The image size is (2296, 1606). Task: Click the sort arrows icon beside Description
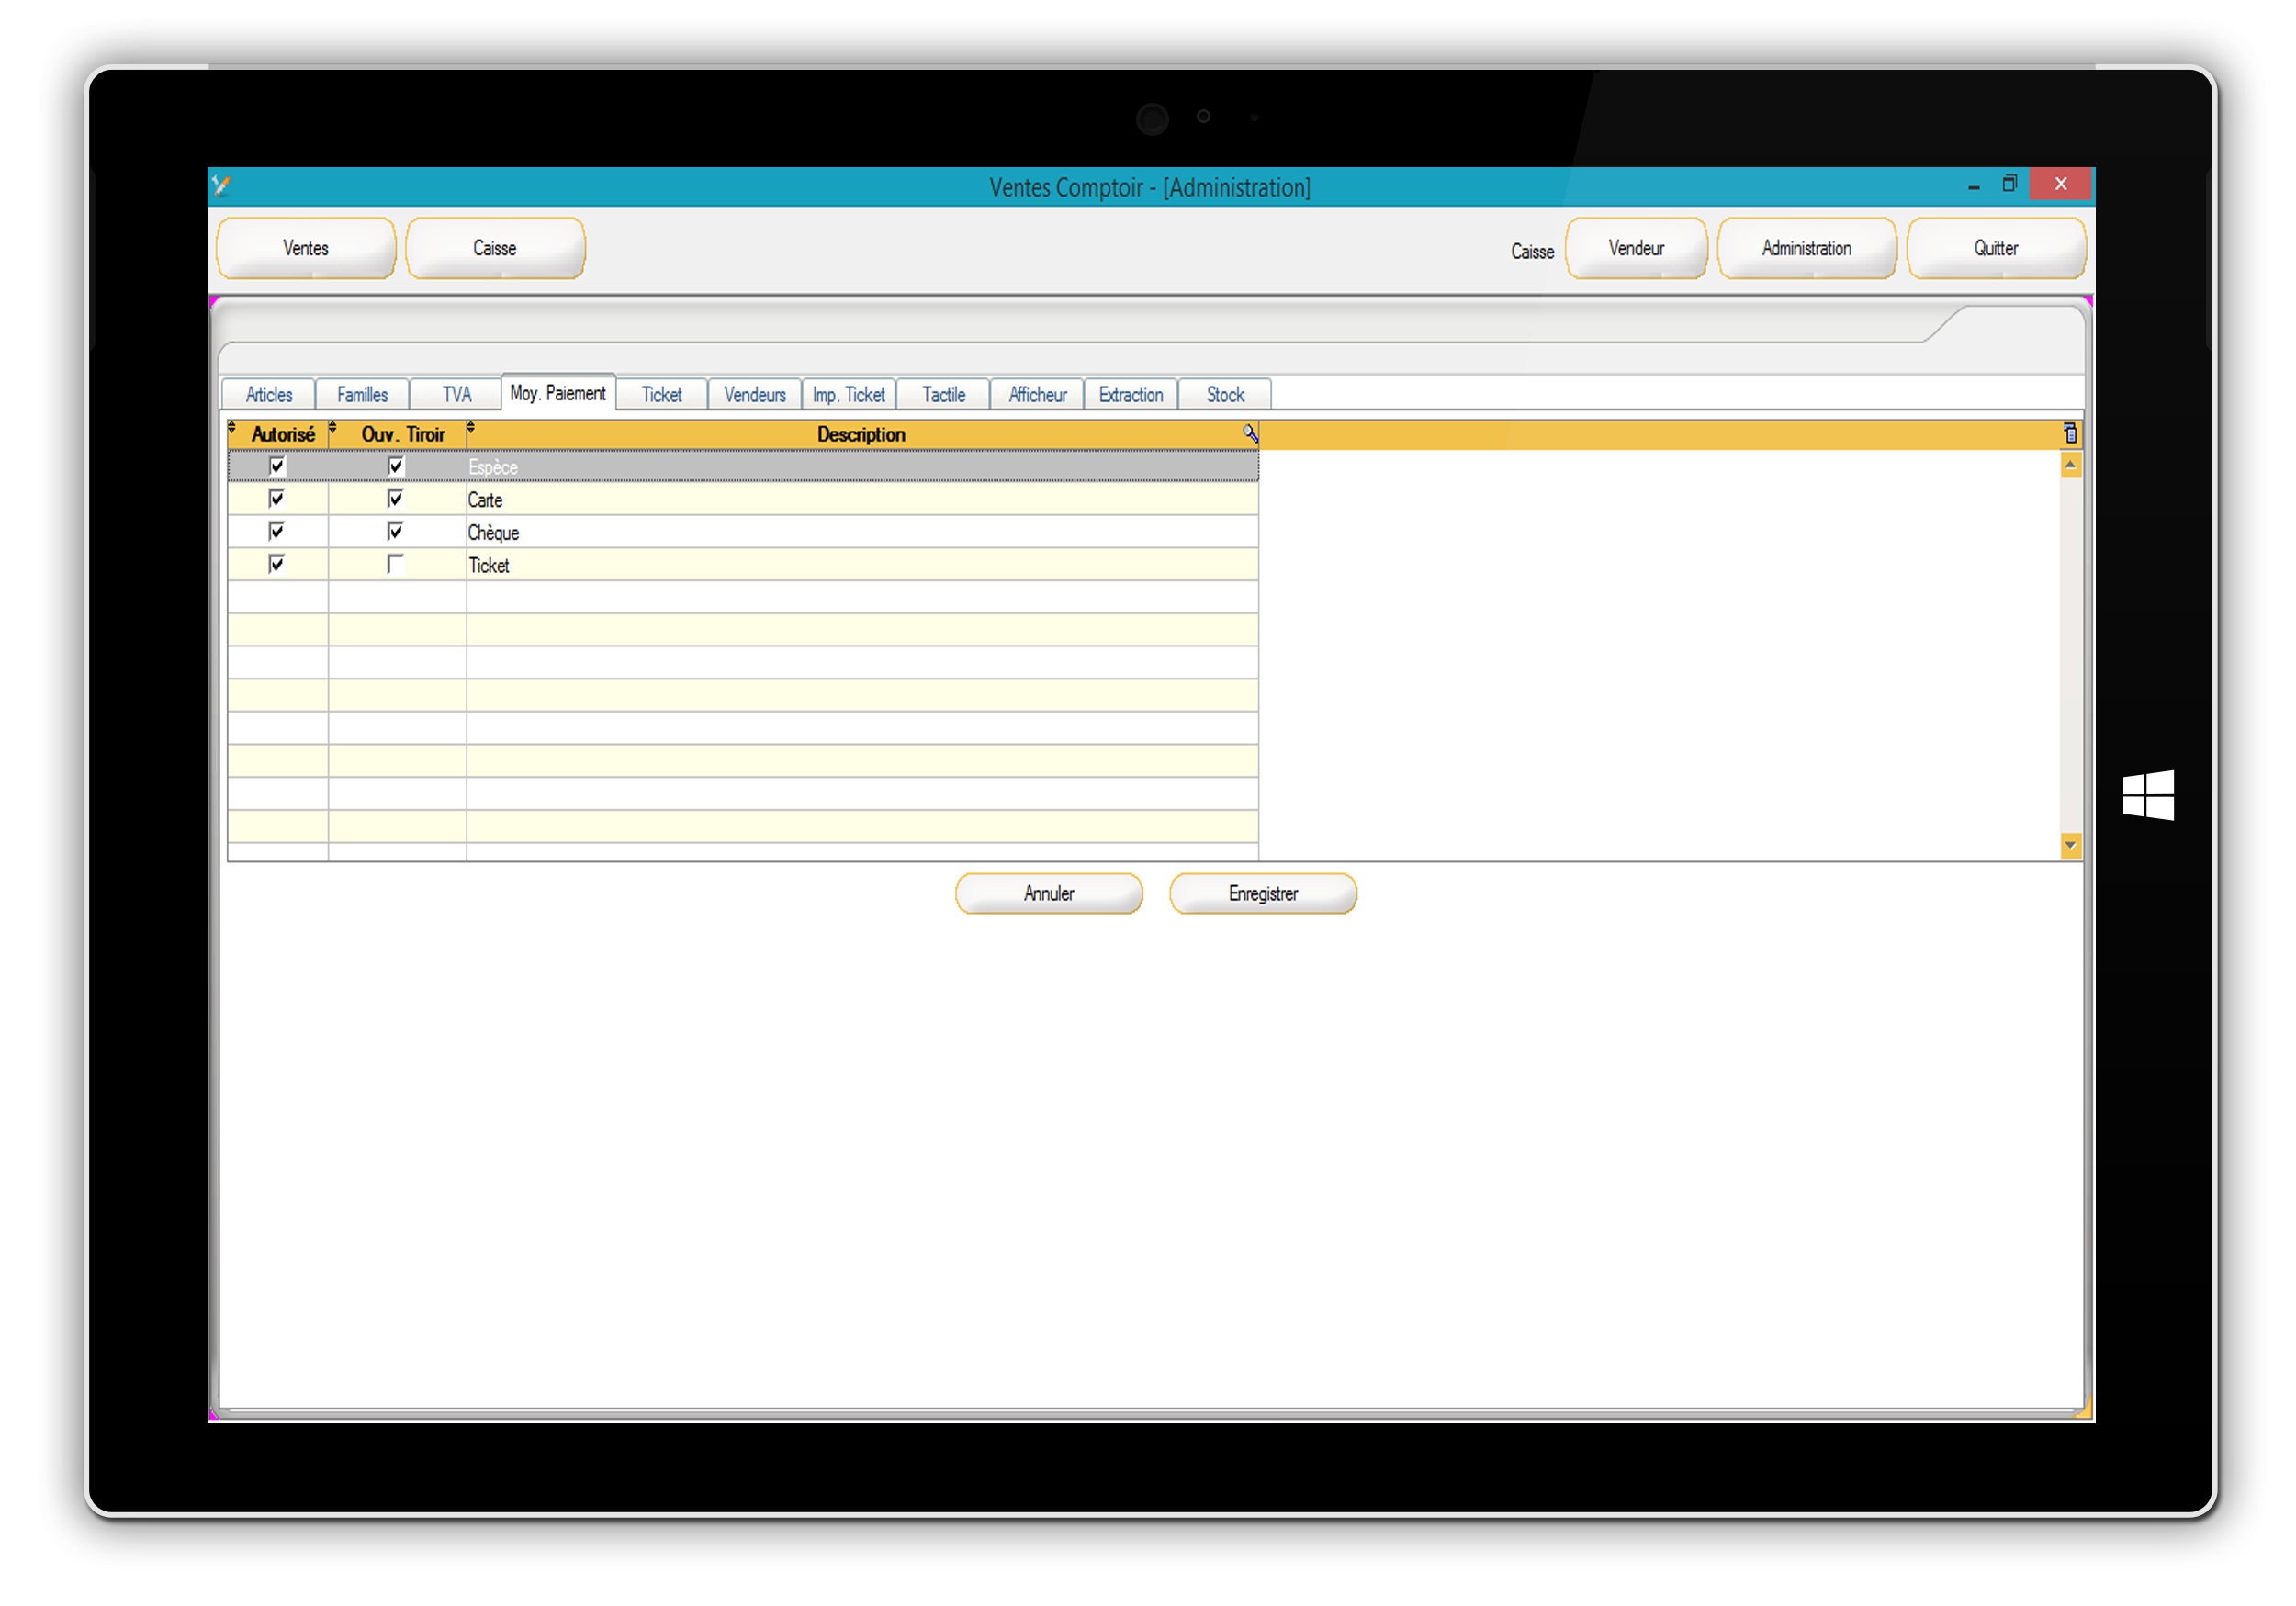point(471,430)
